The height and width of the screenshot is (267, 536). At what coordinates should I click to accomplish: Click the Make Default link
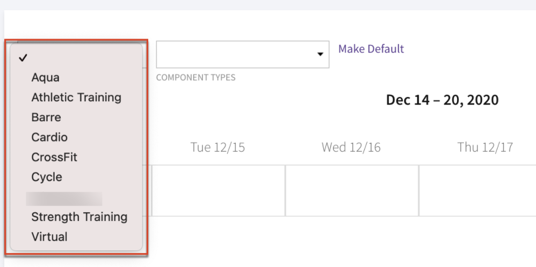371,49
